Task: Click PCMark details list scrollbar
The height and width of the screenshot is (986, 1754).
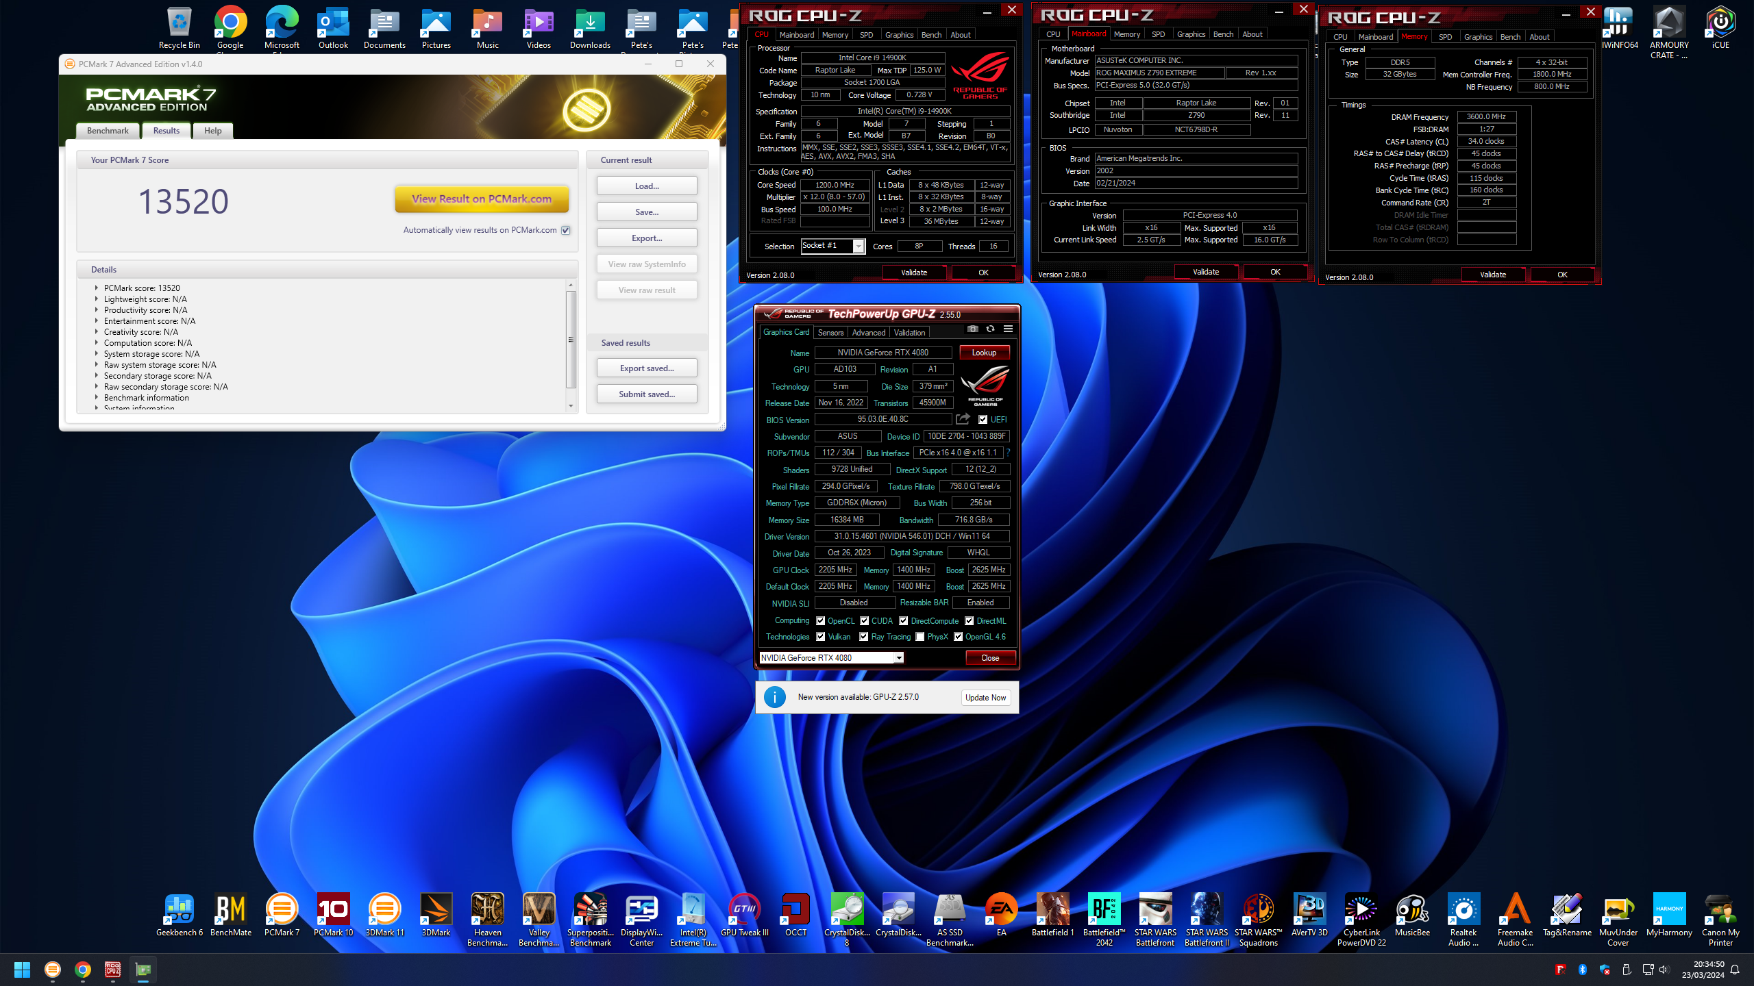Action: (x=571, y=340)
